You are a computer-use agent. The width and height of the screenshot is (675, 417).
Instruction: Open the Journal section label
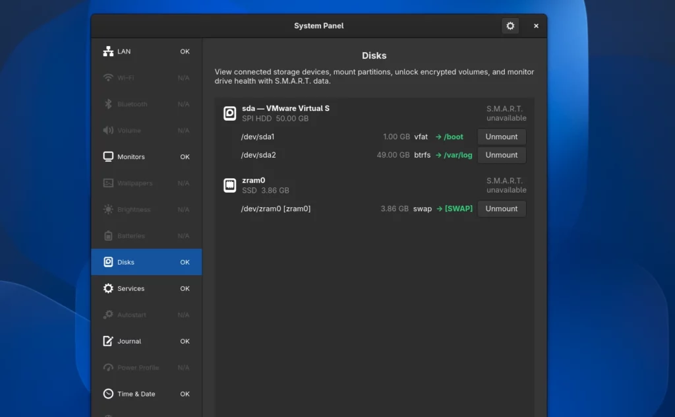coord(129,341)
